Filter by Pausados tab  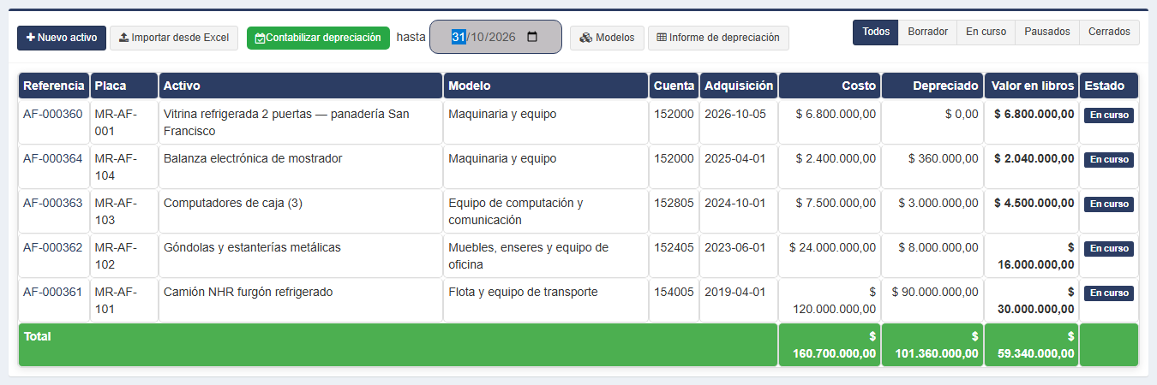(1047, 32)
